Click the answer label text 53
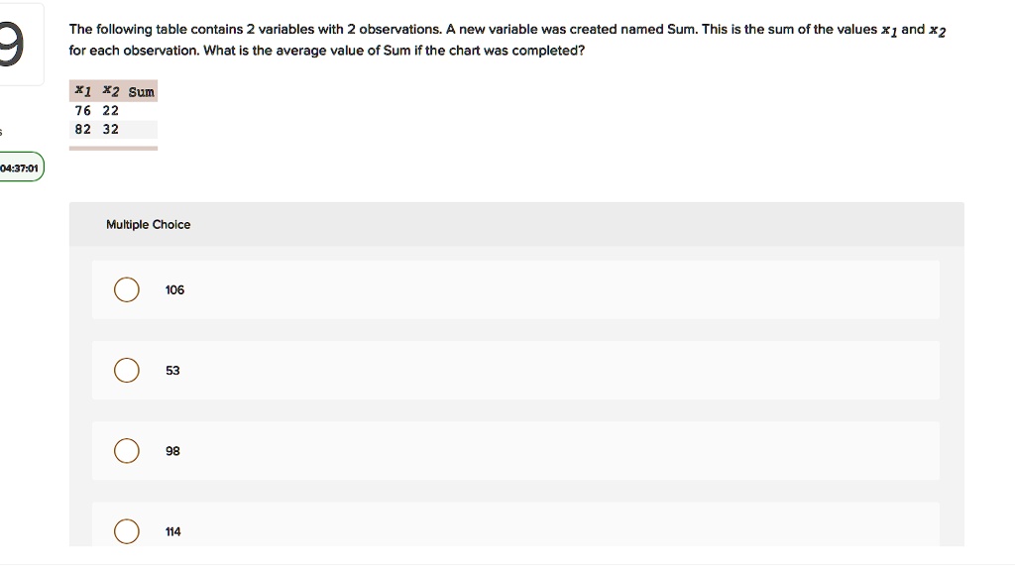 point(172,370)
